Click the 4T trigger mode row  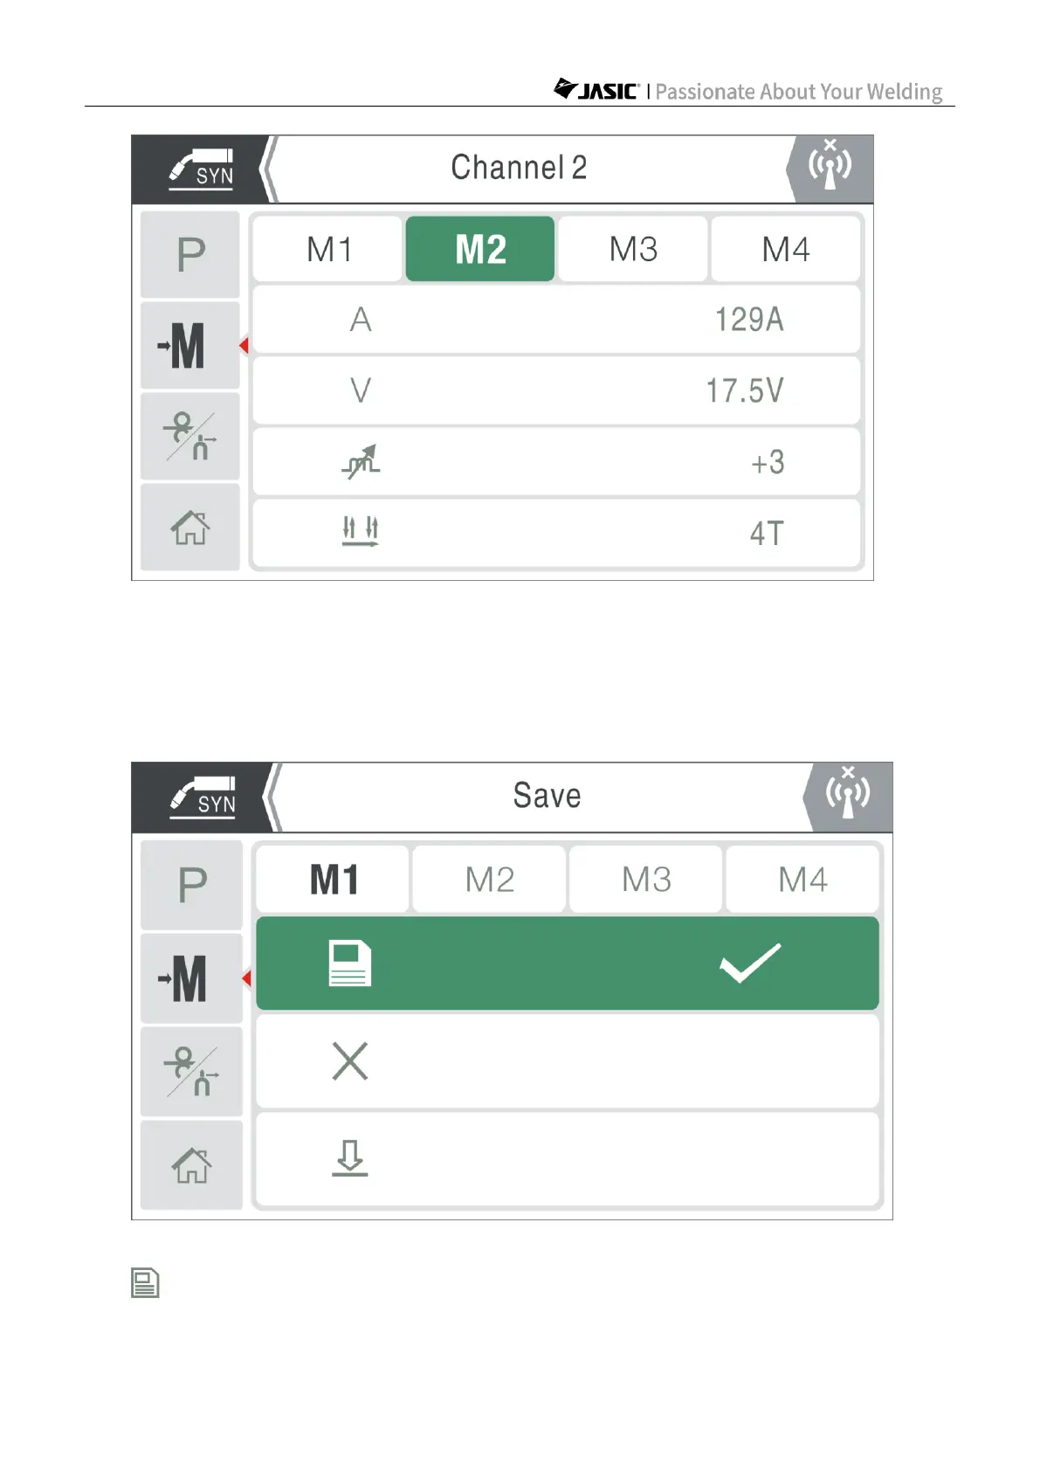(556, 533)
